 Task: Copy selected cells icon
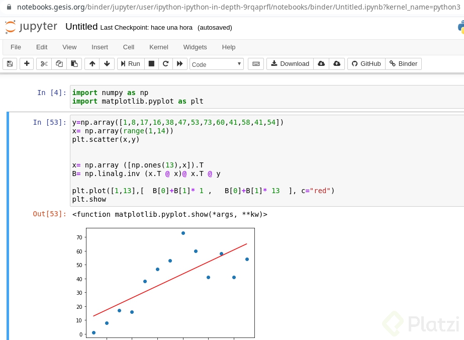click(59, 64)
